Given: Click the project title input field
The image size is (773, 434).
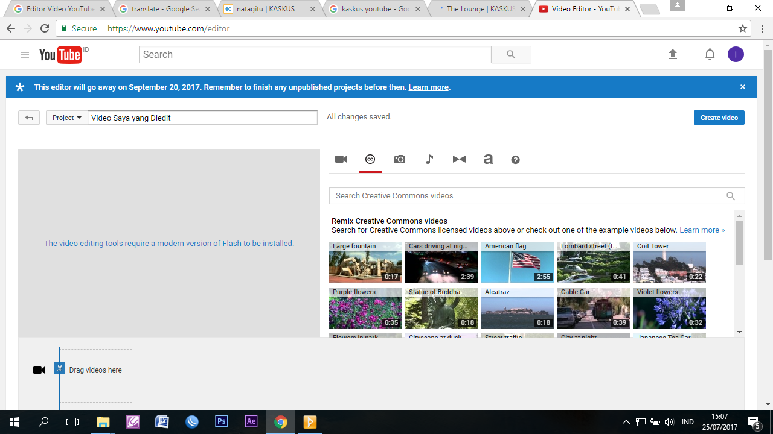Looking at the screenshot, I should pos(202,118).
